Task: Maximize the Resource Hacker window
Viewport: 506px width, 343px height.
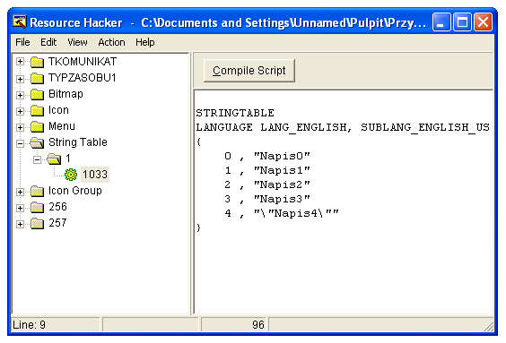Action: click(462, 22)
